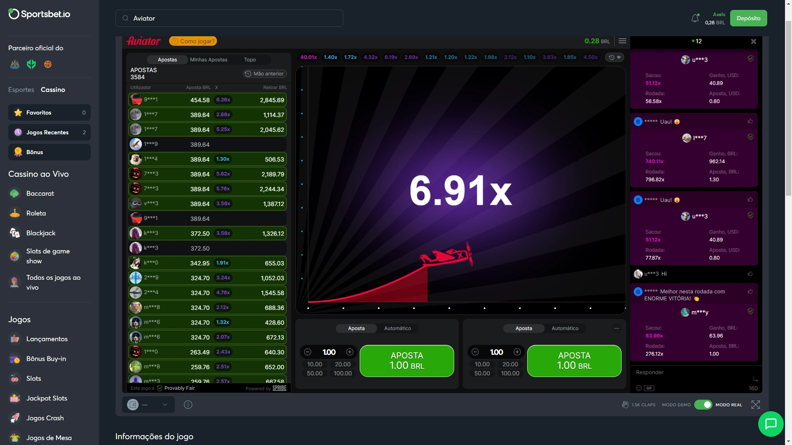Open notifications bell icon

(695, 18)
